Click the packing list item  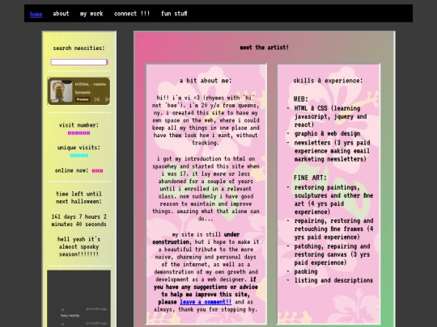306,271
